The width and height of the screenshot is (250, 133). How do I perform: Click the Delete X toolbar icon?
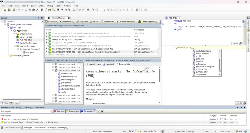37,10
